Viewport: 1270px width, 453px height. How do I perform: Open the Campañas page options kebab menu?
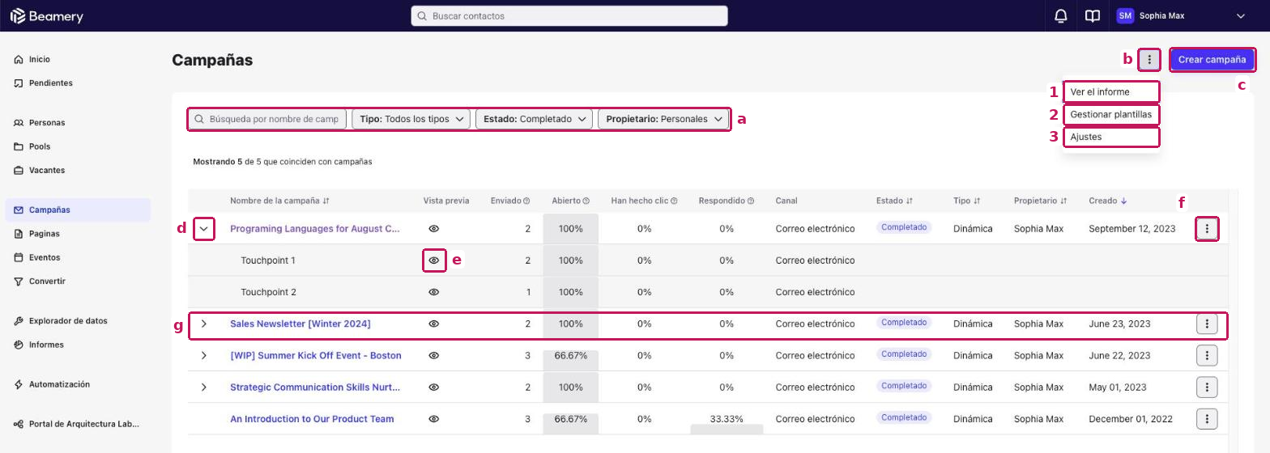(x=1149, y=60)
